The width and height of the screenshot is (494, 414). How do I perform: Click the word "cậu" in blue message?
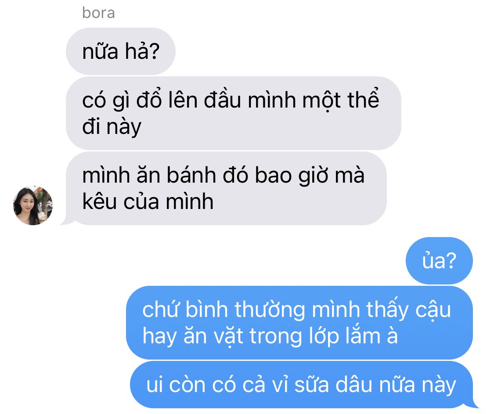point(433,311)
